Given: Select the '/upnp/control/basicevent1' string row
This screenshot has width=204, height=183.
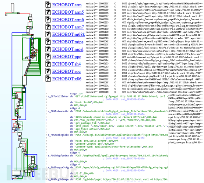Looking at the screenshot, I should (x=144, y=48).
